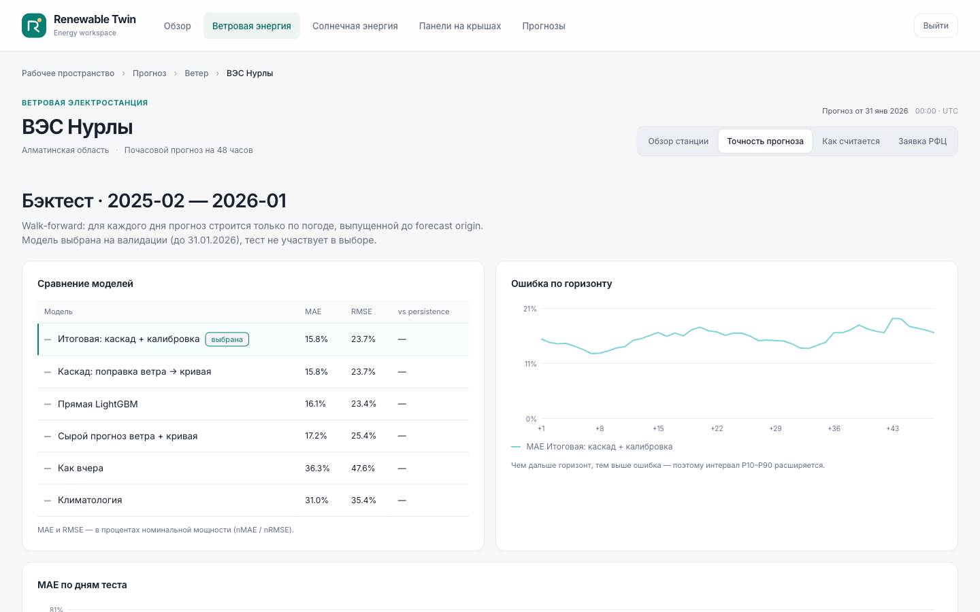980x612 pixels.
Task: Click the vs persistence column header
Action: coord(423,311)
